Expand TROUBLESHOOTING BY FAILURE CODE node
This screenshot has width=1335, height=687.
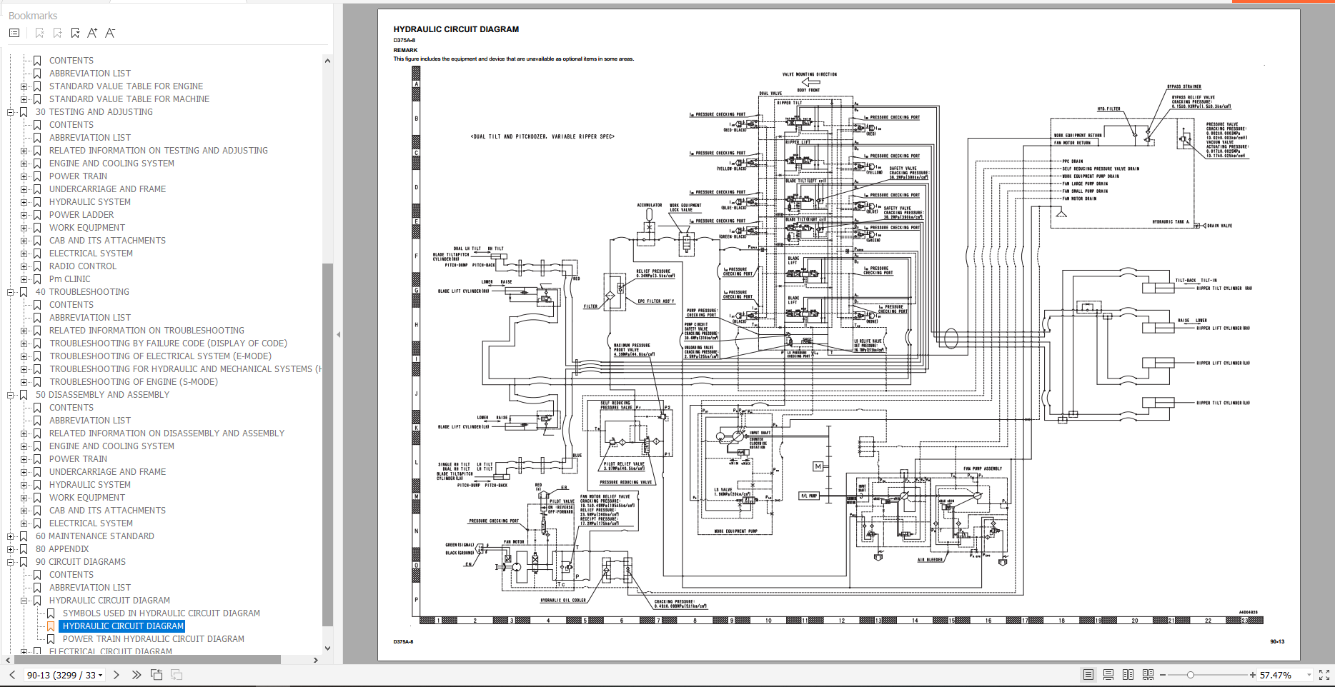point(24,343)
